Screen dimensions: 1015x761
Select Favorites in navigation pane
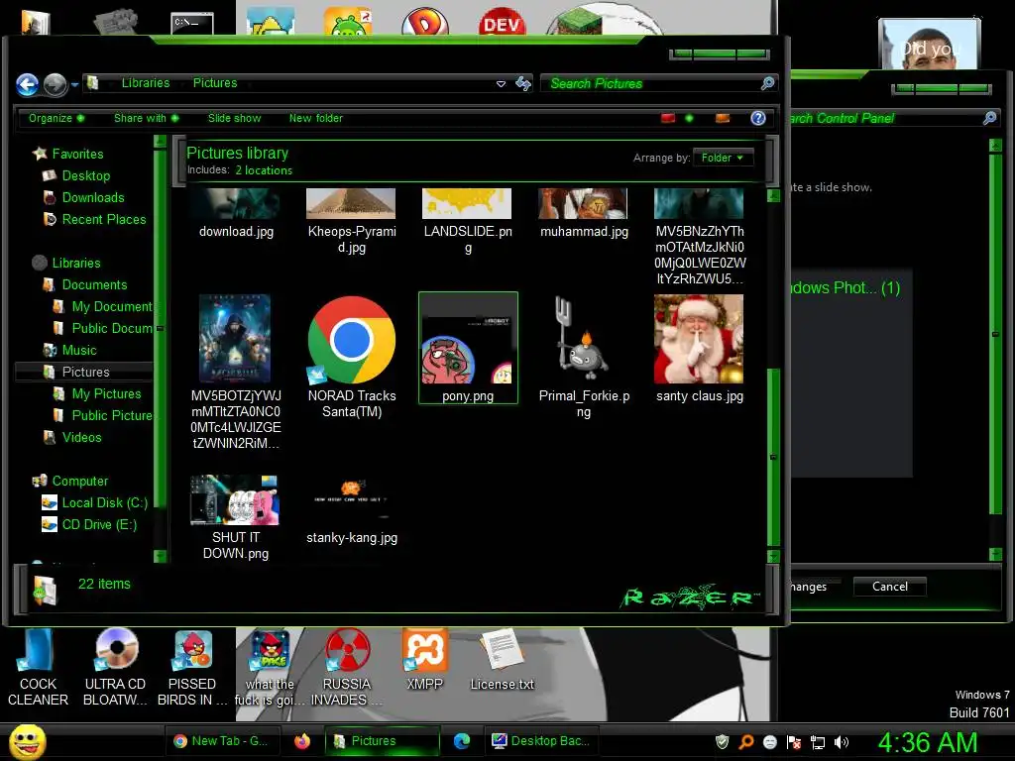tap(77, 154)
